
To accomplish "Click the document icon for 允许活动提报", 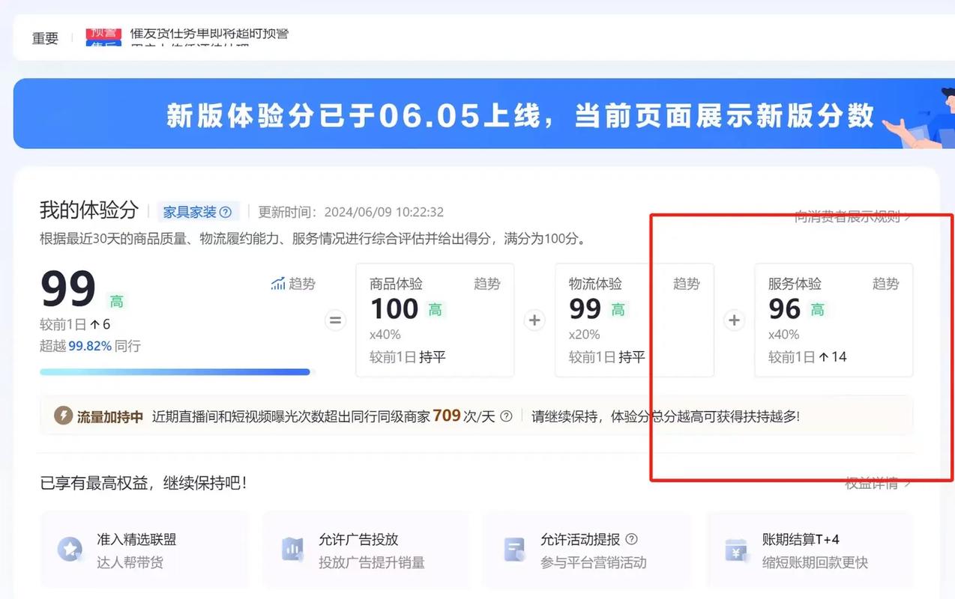I will [x=514, y=550].
